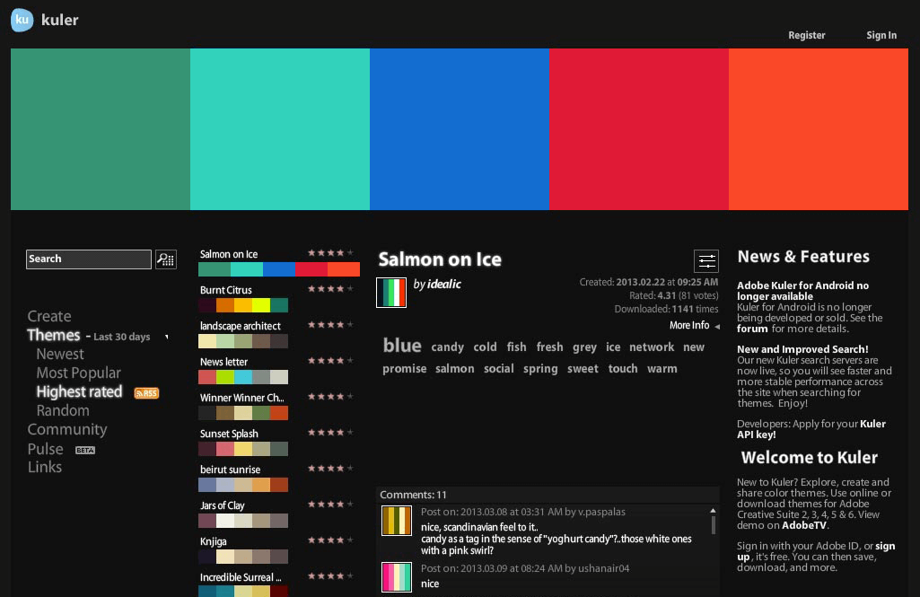The height and width of the screenshot is (597, 920).
Task: Click the network tag
Action: 652,347
